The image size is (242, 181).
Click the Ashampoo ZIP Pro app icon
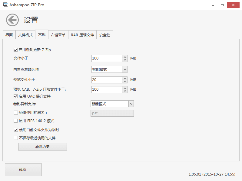pyautogui.click(x=5, y=5)
